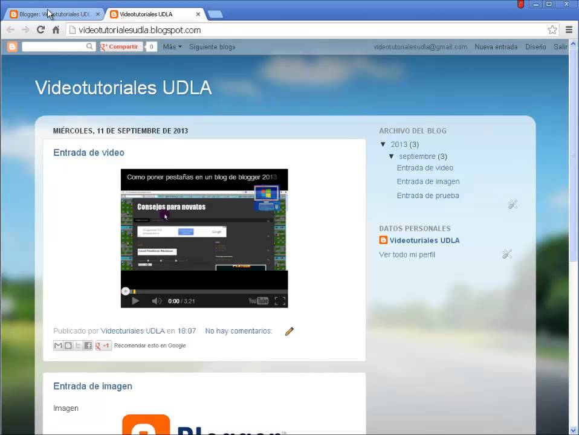The height and width of the screenshot is (435, 579).
Task: Click the video thumbnail Consejos para novatos
Action: pos(204,230)
